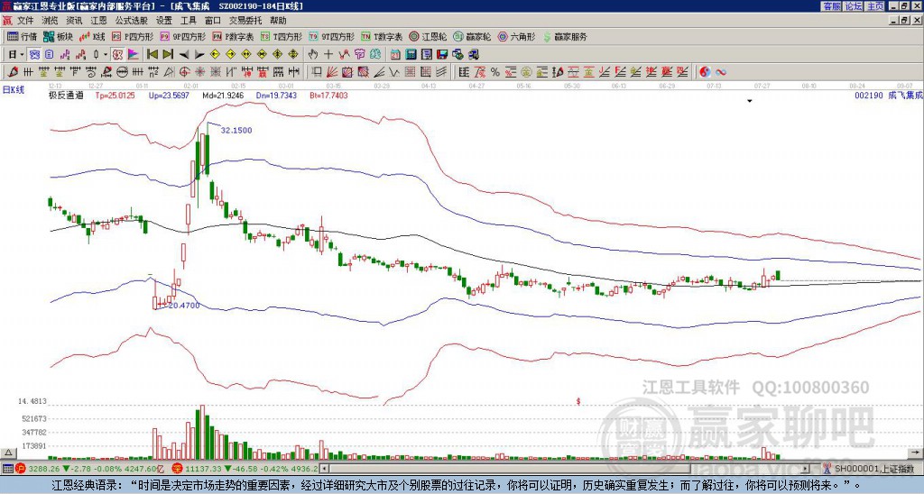924x494 pixels.
Task: Click the round gold 金 icon
Action: point(526,72)
